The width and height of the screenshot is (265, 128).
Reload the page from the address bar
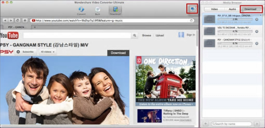[x=191, y=20]
